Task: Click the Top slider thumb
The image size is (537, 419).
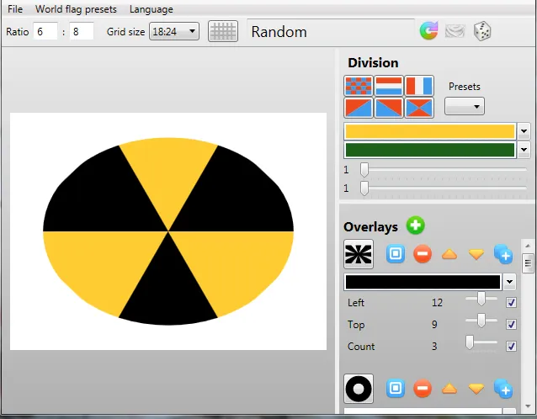Action: tap(481, 321)
